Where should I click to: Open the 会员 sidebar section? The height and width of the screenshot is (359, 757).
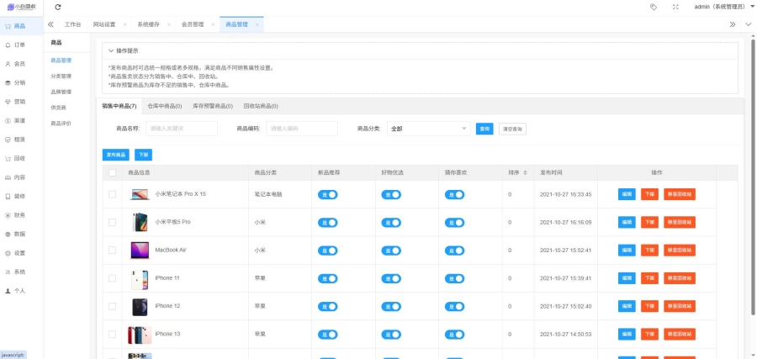tap(21, 64)
